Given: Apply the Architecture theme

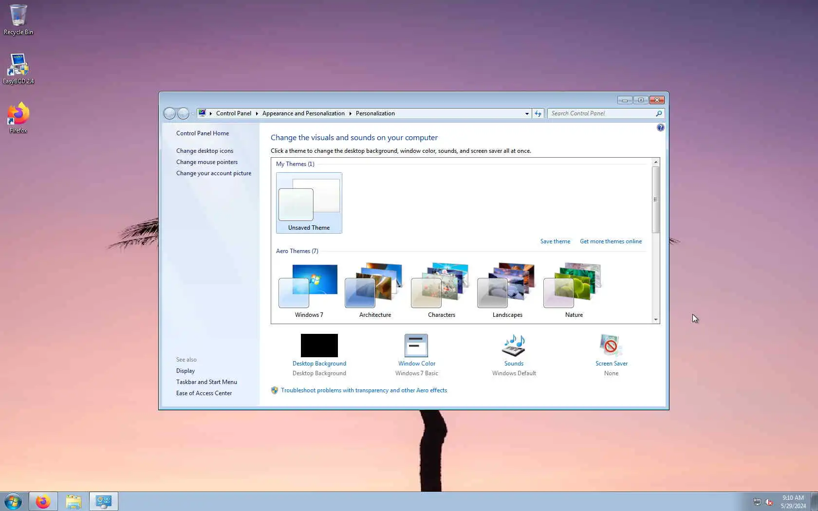Looking at the screenshot, I should 375,291.
